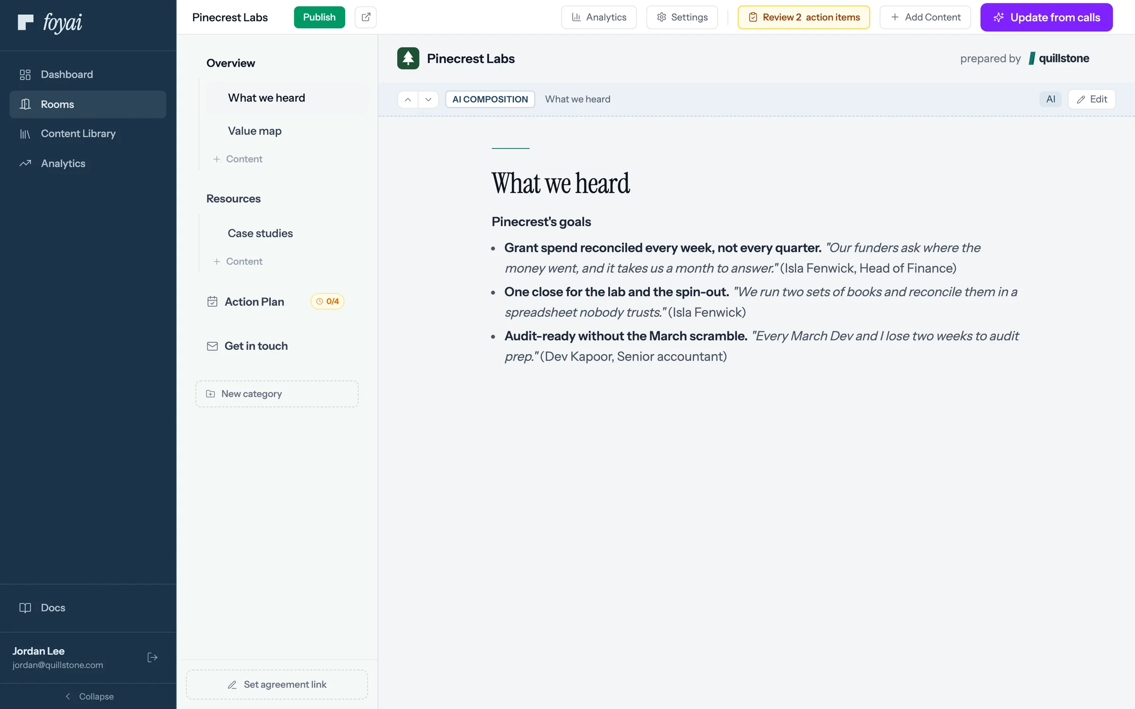Move the section up with the up chevron
Viewport: 1135px width, 709px height.
point(408,100)
